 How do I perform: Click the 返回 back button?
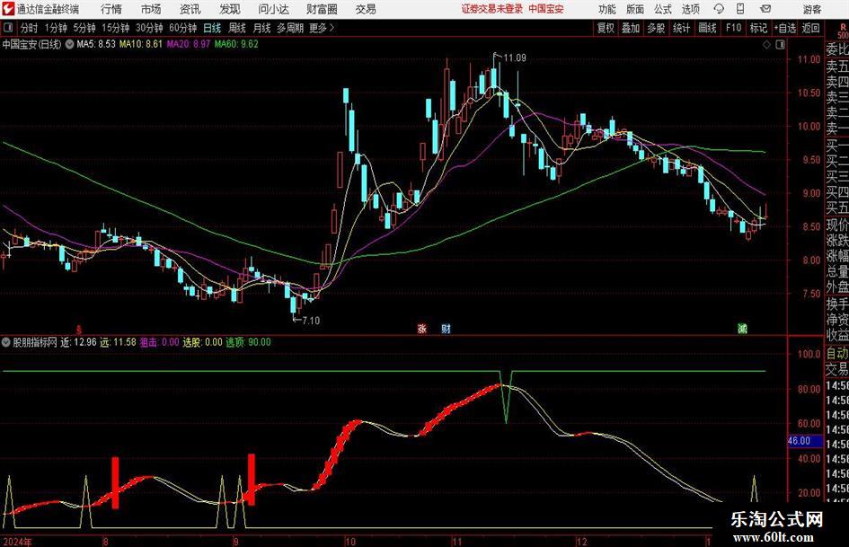[x=810, y=28]
